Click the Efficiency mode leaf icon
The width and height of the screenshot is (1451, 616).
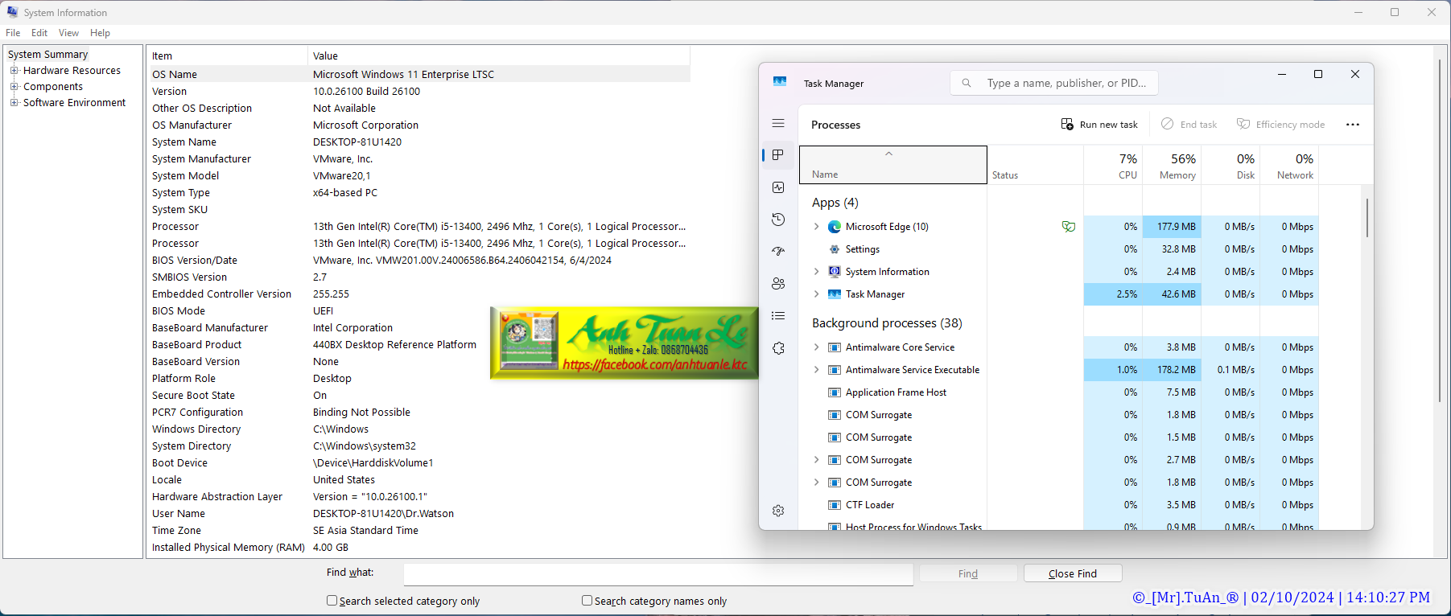1243,124
